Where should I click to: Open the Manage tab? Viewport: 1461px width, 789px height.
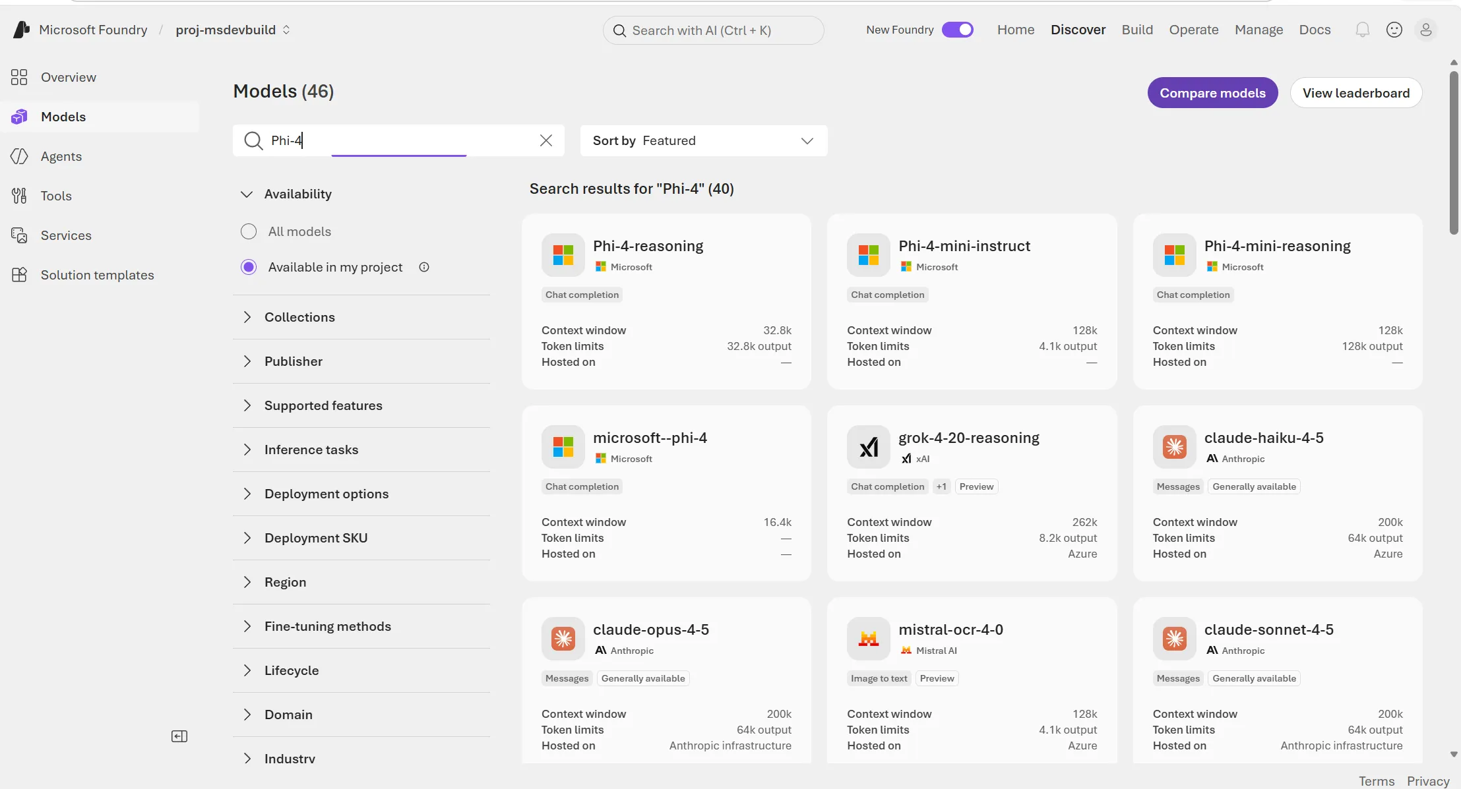coord(1259,30)
